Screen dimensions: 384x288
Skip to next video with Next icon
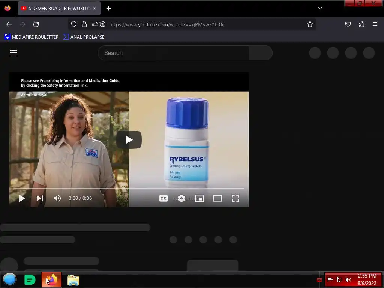click(40, 198)
